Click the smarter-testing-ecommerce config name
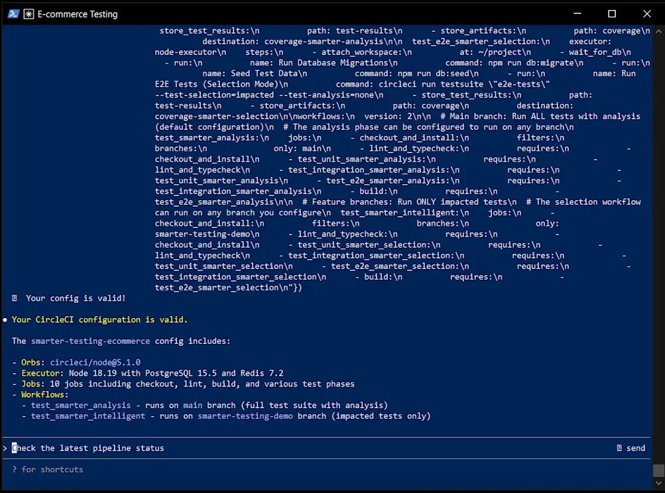665x493 pixels. pyautogui.click(x=90, y=341)
